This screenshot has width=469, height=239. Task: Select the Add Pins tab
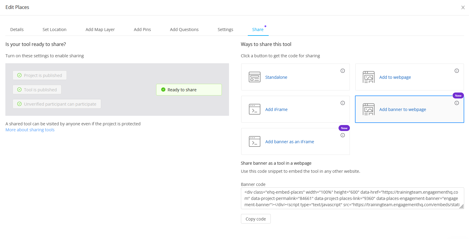142,30
